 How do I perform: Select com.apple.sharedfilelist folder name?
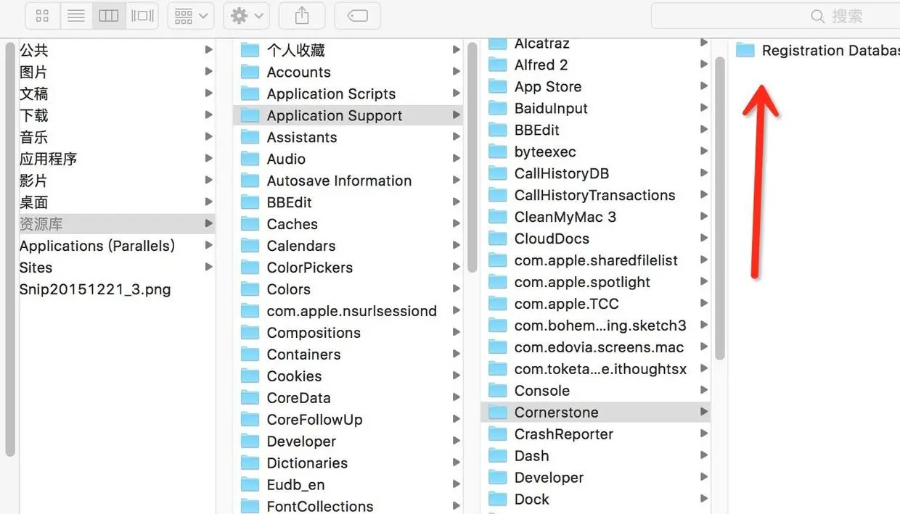596,260
